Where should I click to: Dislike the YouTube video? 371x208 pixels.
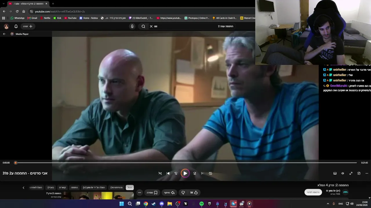point(183,193)
